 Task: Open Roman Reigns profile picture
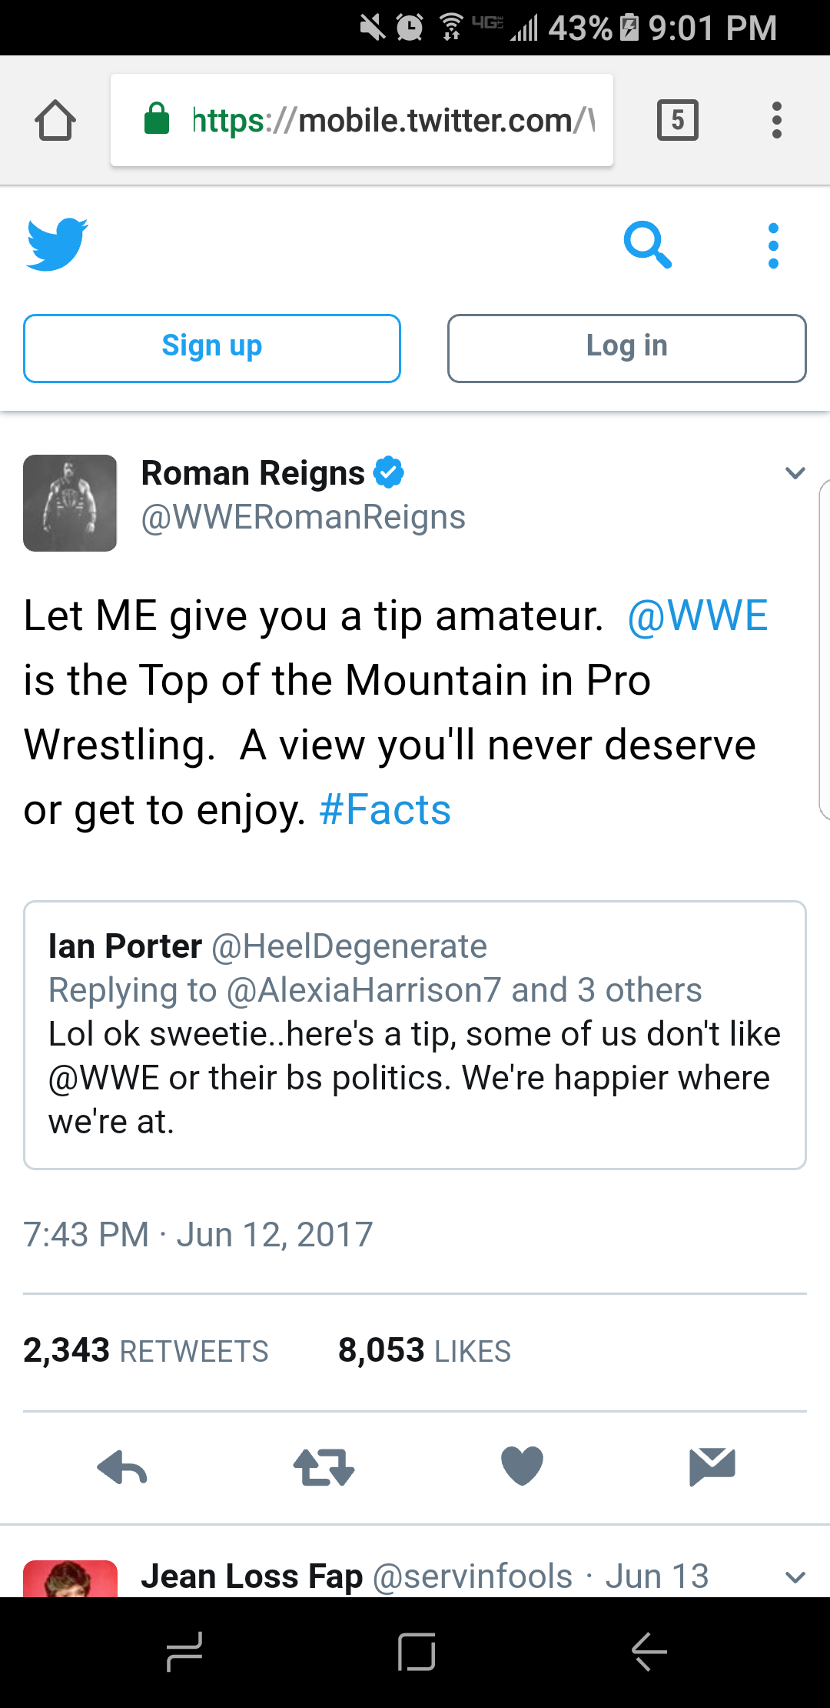click(70, 503)
